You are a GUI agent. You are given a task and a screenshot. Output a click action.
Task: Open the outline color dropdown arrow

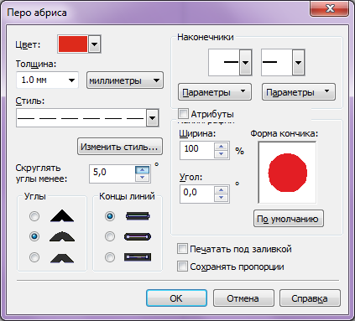click(95, 44)
